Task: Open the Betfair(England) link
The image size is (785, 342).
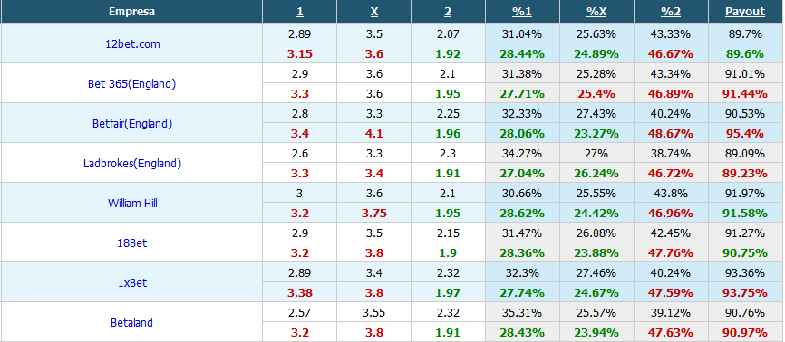Action: (132, 123)
